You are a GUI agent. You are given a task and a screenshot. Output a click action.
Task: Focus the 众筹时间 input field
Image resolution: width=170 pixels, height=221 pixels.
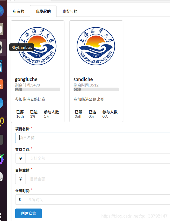pos(97,200)
